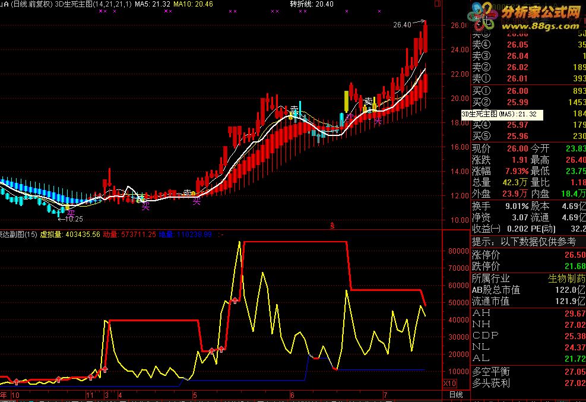
Task: Click the 转折线: 20.40 readout
Action: click(x=312, y=4)
